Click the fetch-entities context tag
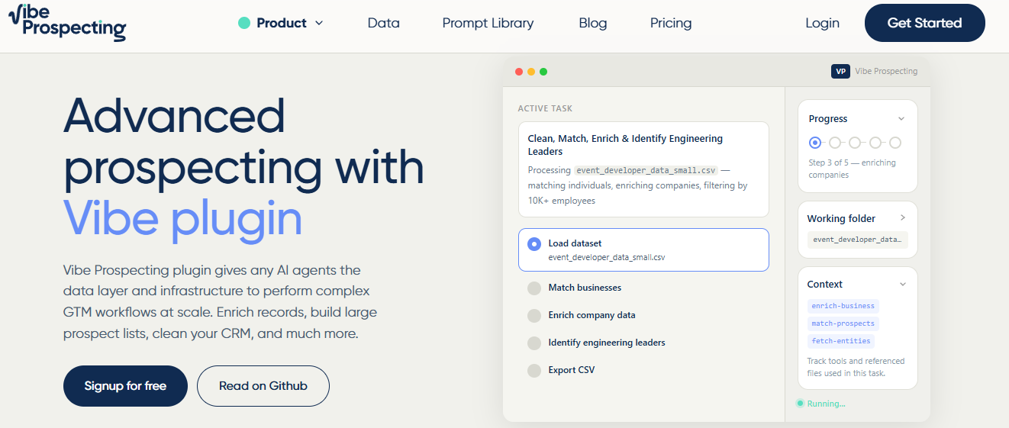The image size is (1009, 428). (x=840, y=341)
